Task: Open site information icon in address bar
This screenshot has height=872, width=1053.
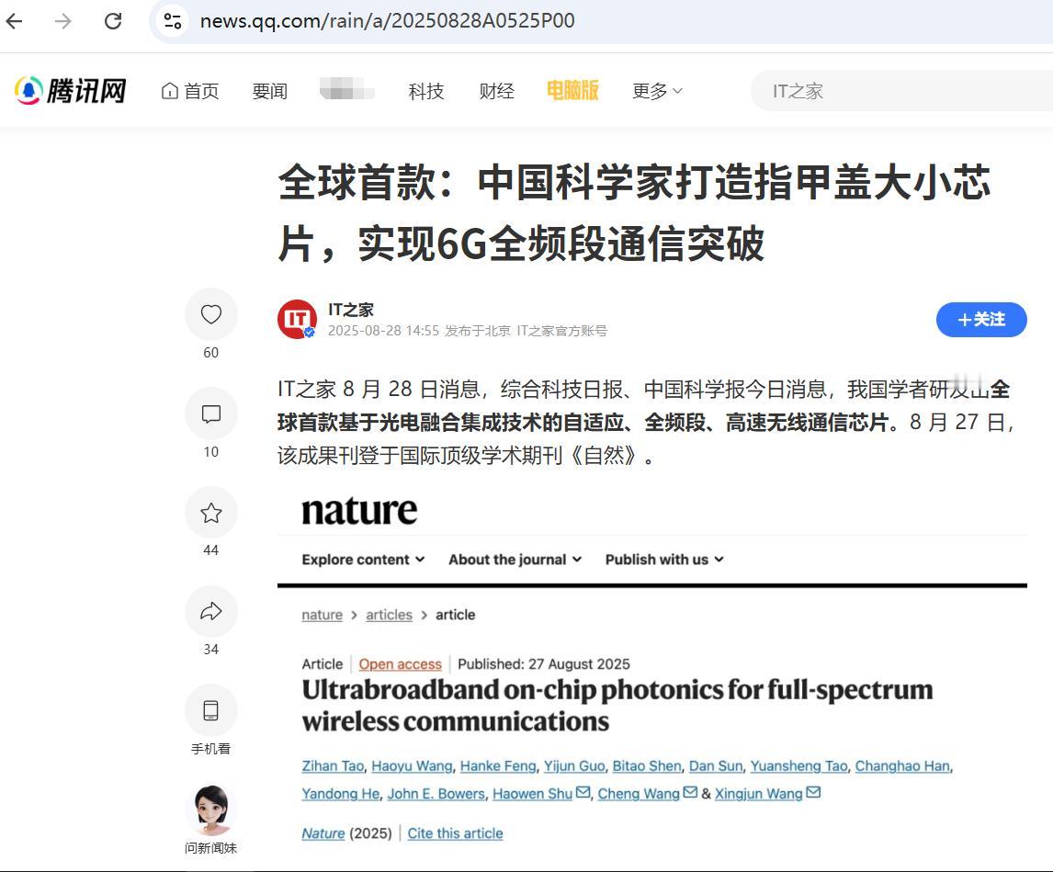Action: [172, 21]
